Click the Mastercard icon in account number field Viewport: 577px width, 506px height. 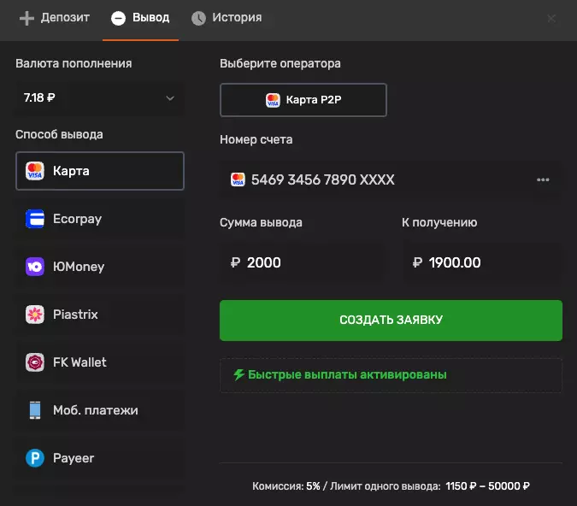(238, 180)
